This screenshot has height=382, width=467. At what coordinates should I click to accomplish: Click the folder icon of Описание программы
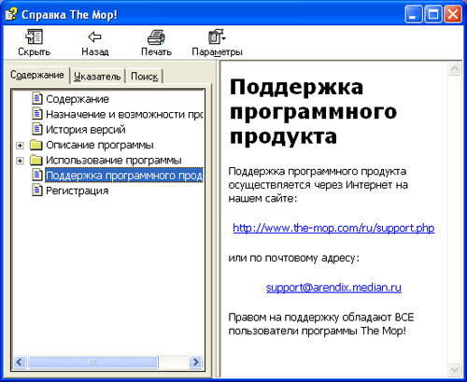coord(36,145)
